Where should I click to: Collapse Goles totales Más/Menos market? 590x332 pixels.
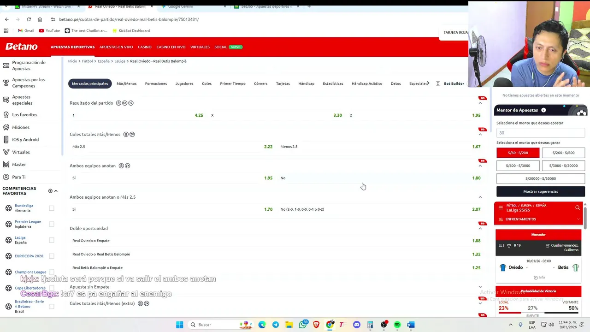(480, 134)
